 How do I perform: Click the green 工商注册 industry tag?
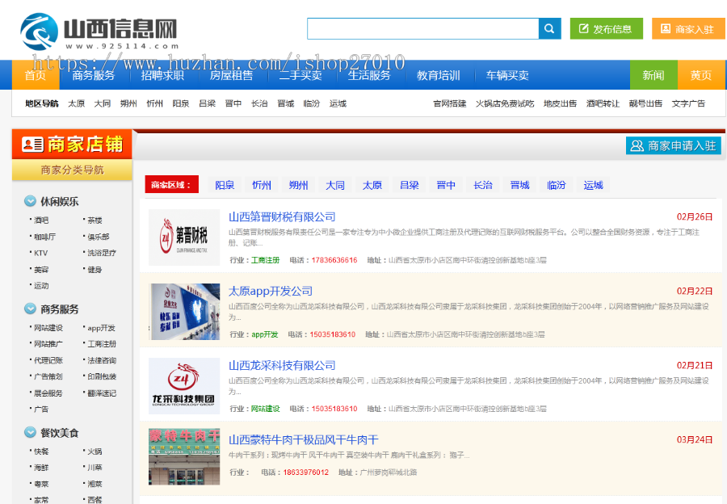(265, 260)
